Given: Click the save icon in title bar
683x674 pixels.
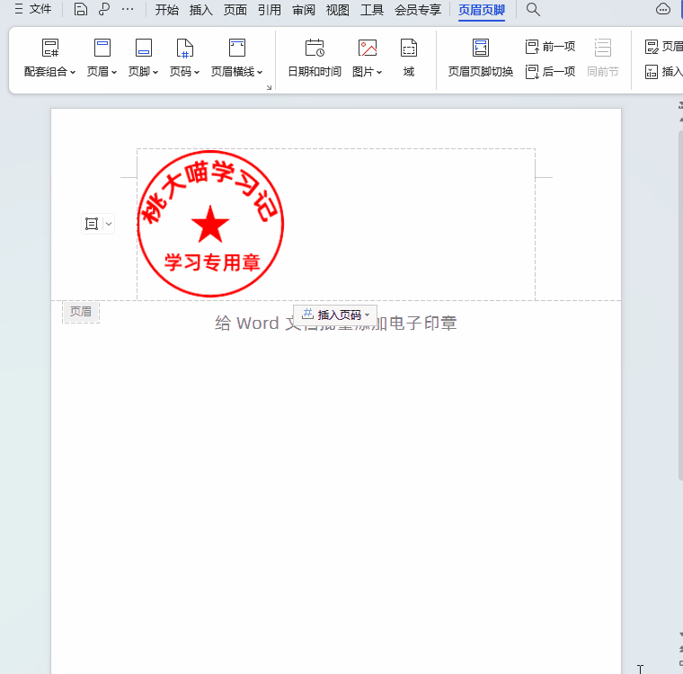Looking at the screenshot, I should tap(81, 10).
